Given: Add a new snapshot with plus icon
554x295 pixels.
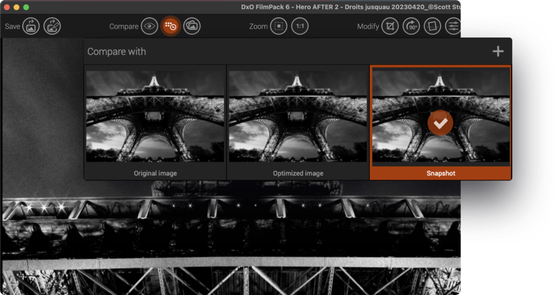Looking at the screenshot, I should 498,51.
